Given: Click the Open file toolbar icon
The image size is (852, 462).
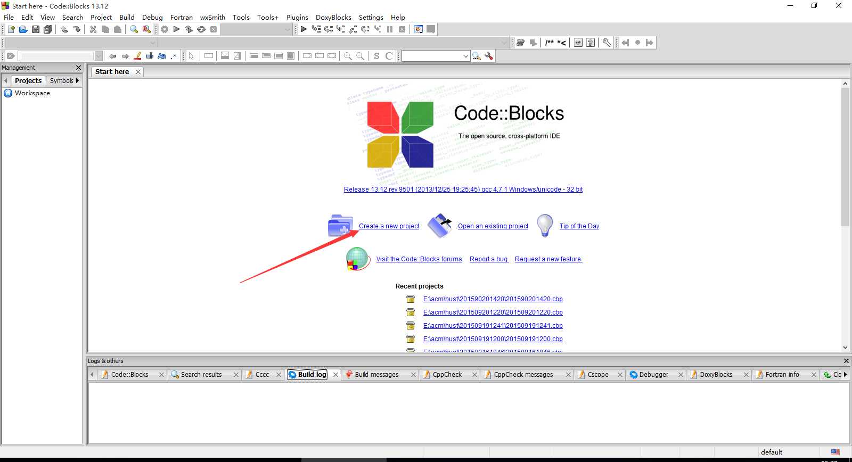Looking at the screenshot, I should coord(23,29).
